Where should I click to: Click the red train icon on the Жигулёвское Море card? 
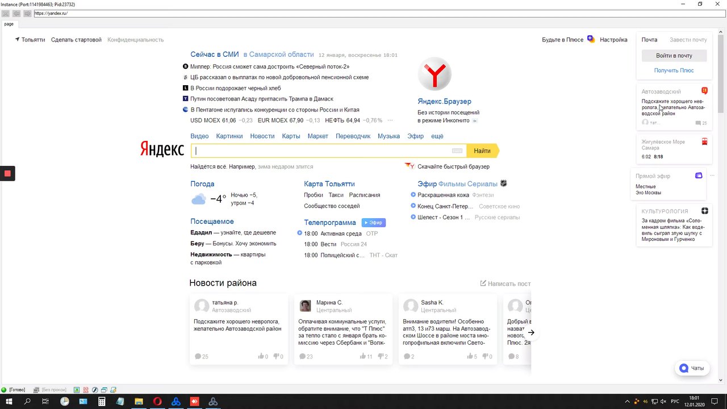[x=704, y=142]
